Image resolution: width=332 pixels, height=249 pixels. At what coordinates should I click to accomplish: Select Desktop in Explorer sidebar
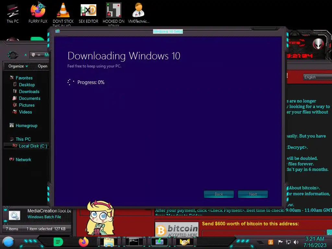[27, 85]
